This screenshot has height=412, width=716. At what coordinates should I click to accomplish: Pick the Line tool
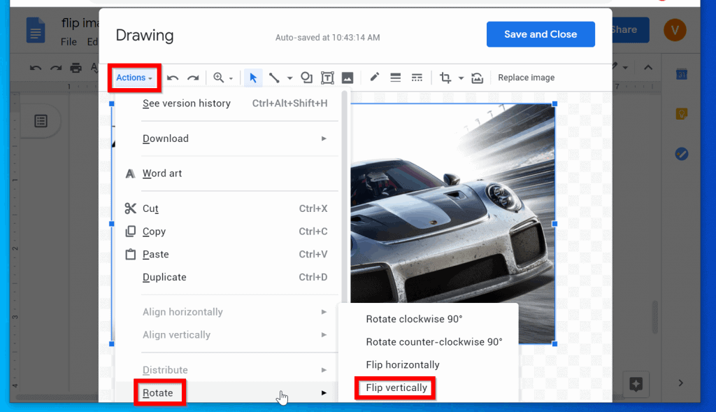coord(274,78)
